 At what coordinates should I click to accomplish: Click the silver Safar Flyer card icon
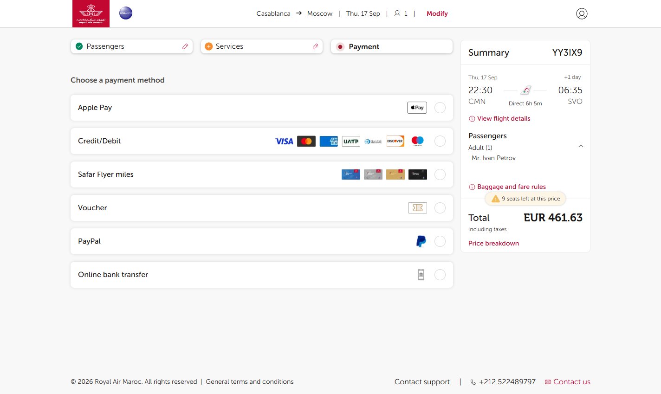[373, 174]
